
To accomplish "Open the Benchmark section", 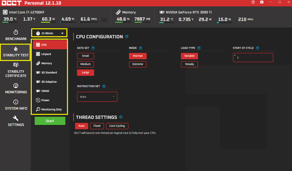I will click(x=16, y=35).
